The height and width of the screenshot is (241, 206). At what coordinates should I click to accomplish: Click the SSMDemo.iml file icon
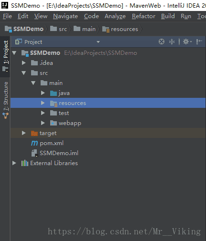pos(34,153)
